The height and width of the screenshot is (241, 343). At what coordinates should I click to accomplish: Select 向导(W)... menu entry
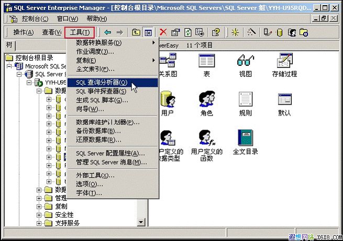pos(113,109)
